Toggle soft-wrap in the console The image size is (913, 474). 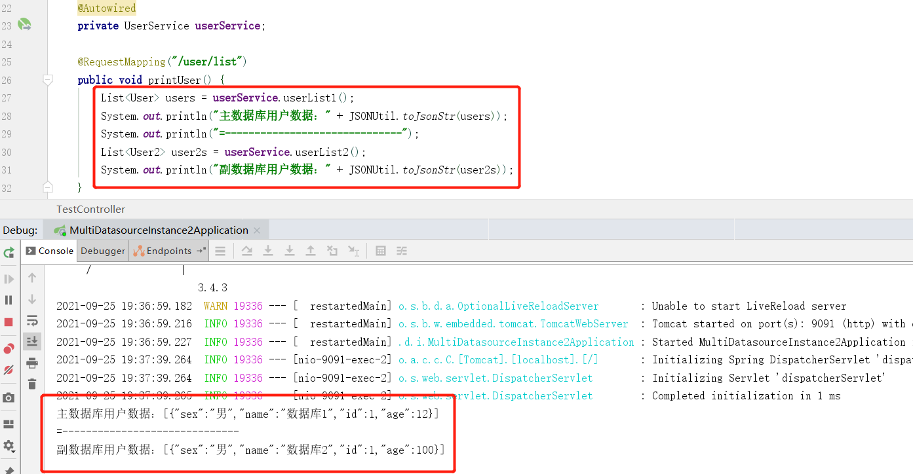click(x=32, y=320)
